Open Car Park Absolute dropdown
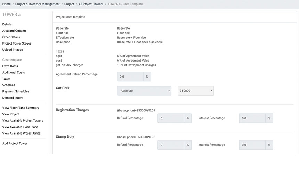 click(x=144, y=91)
